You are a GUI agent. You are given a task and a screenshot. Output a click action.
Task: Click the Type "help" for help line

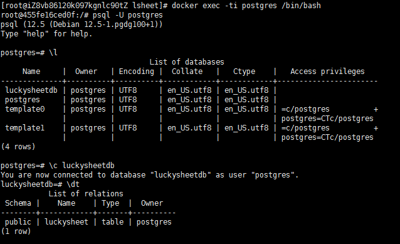click(46, 34)
